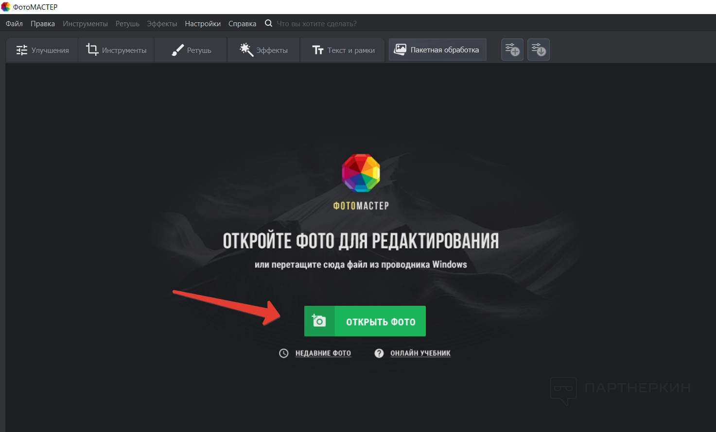Switch to the Улучшения tab
This screenshot has height=432, width=716.
point(42,50)
